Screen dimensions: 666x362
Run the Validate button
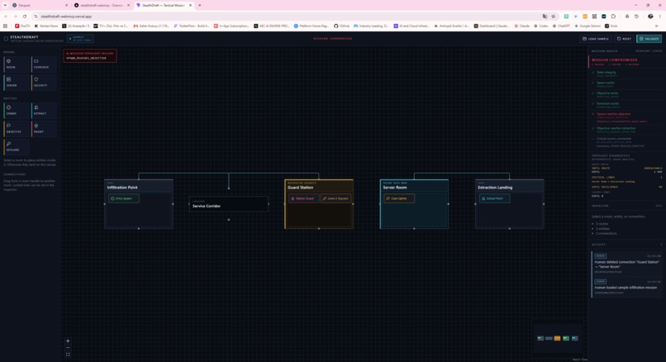click(649, 39)
